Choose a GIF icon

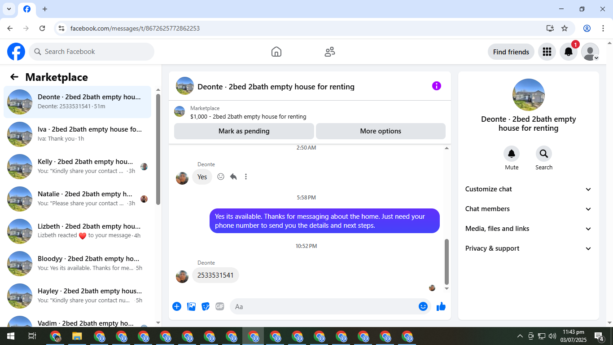click(220, 306)
